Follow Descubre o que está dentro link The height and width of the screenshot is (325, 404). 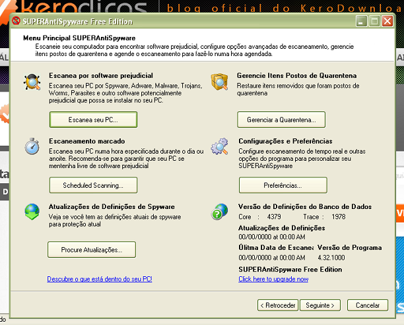pyautogui.click(x=100, y=280)
